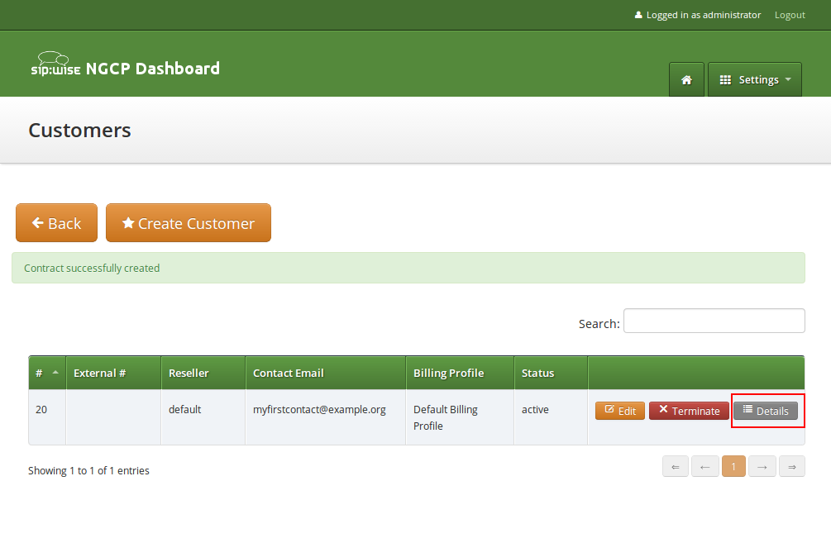This screenshot has height=538, width=831.
Task: Click the home icon in the top navigation
Action: coord(686,79)
